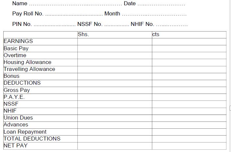Image resolution: width=231 pixels, height=152 pixels.
Task: Click the PIN No. blank line
Action: 54,25
